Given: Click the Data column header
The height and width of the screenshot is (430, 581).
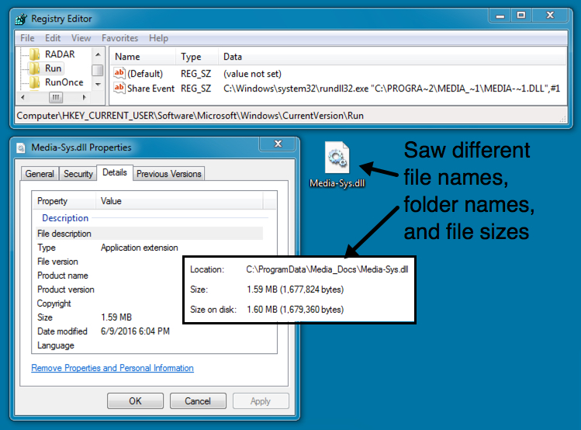Looking at the screenshot, I should 233,57.
